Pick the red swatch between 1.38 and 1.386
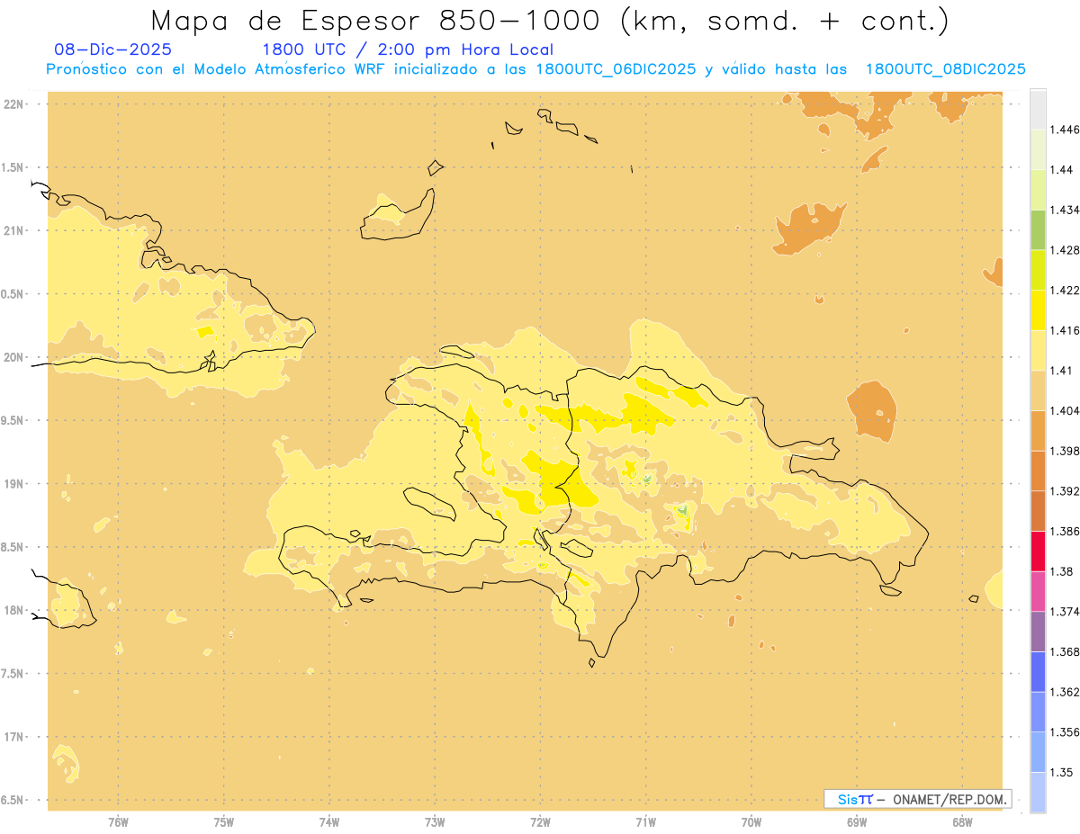Viewport: 1080px width, 834px height. pos(1038,552)
